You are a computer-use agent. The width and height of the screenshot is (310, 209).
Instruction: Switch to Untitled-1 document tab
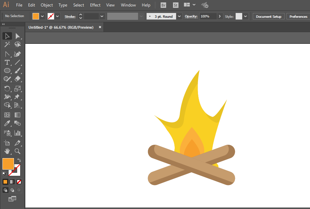(61, 27)
